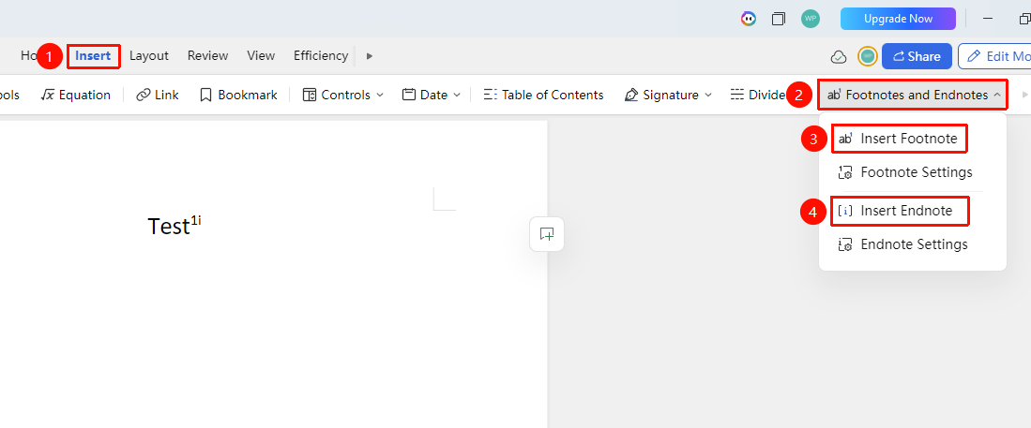Open the View tab

(261, 56)
